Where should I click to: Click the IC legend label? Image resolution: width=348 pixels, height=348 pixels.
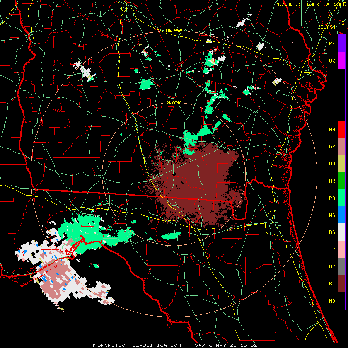pos(332,250)
